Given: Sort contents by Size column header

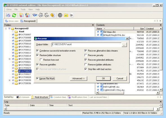Looking at the screenshot, I should click(139, 29).
